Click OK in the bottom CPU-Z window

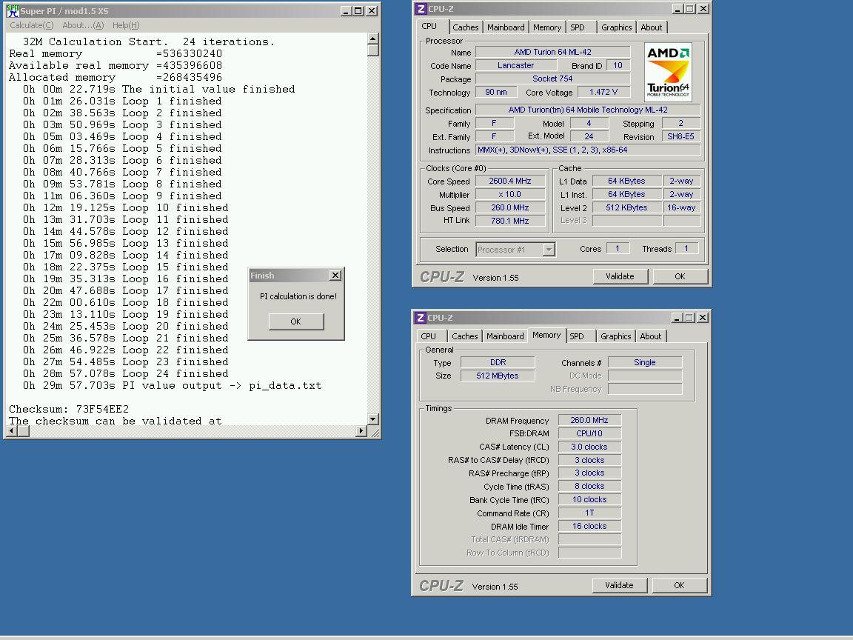pyautogui.click(x=679, y=586)
